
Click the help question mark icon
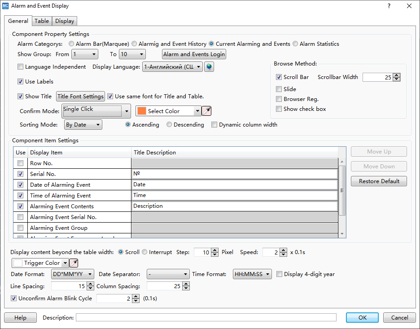point(389,6)
